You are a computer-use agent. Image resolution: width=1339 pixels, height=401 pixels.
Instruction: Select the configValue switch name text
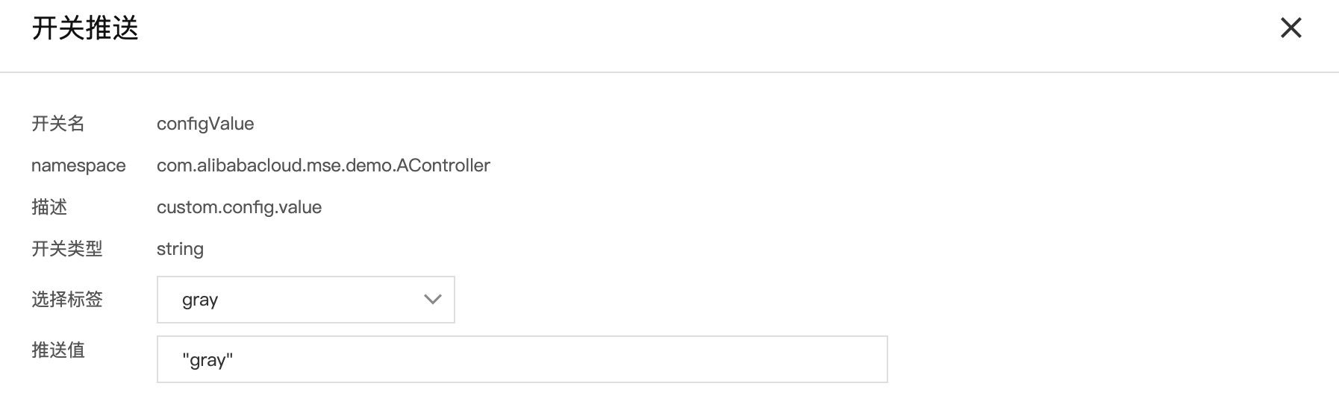click(x=205, y=124)
